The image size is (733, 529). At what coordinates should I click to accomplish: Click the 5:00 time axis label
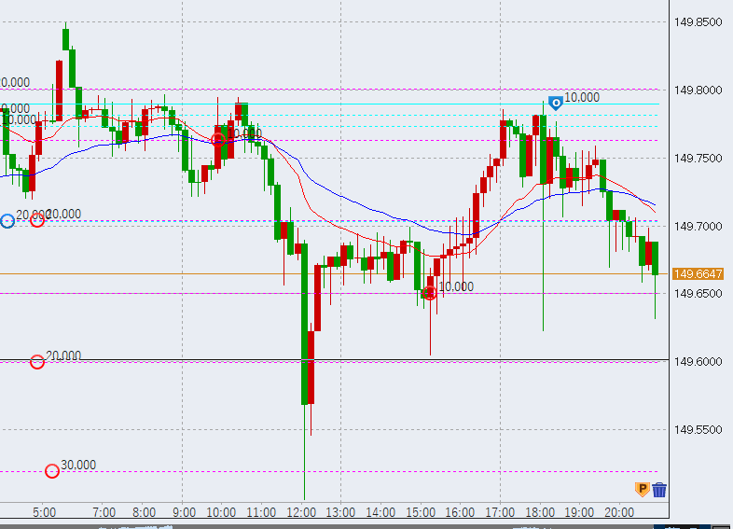[x=44, y=512]
